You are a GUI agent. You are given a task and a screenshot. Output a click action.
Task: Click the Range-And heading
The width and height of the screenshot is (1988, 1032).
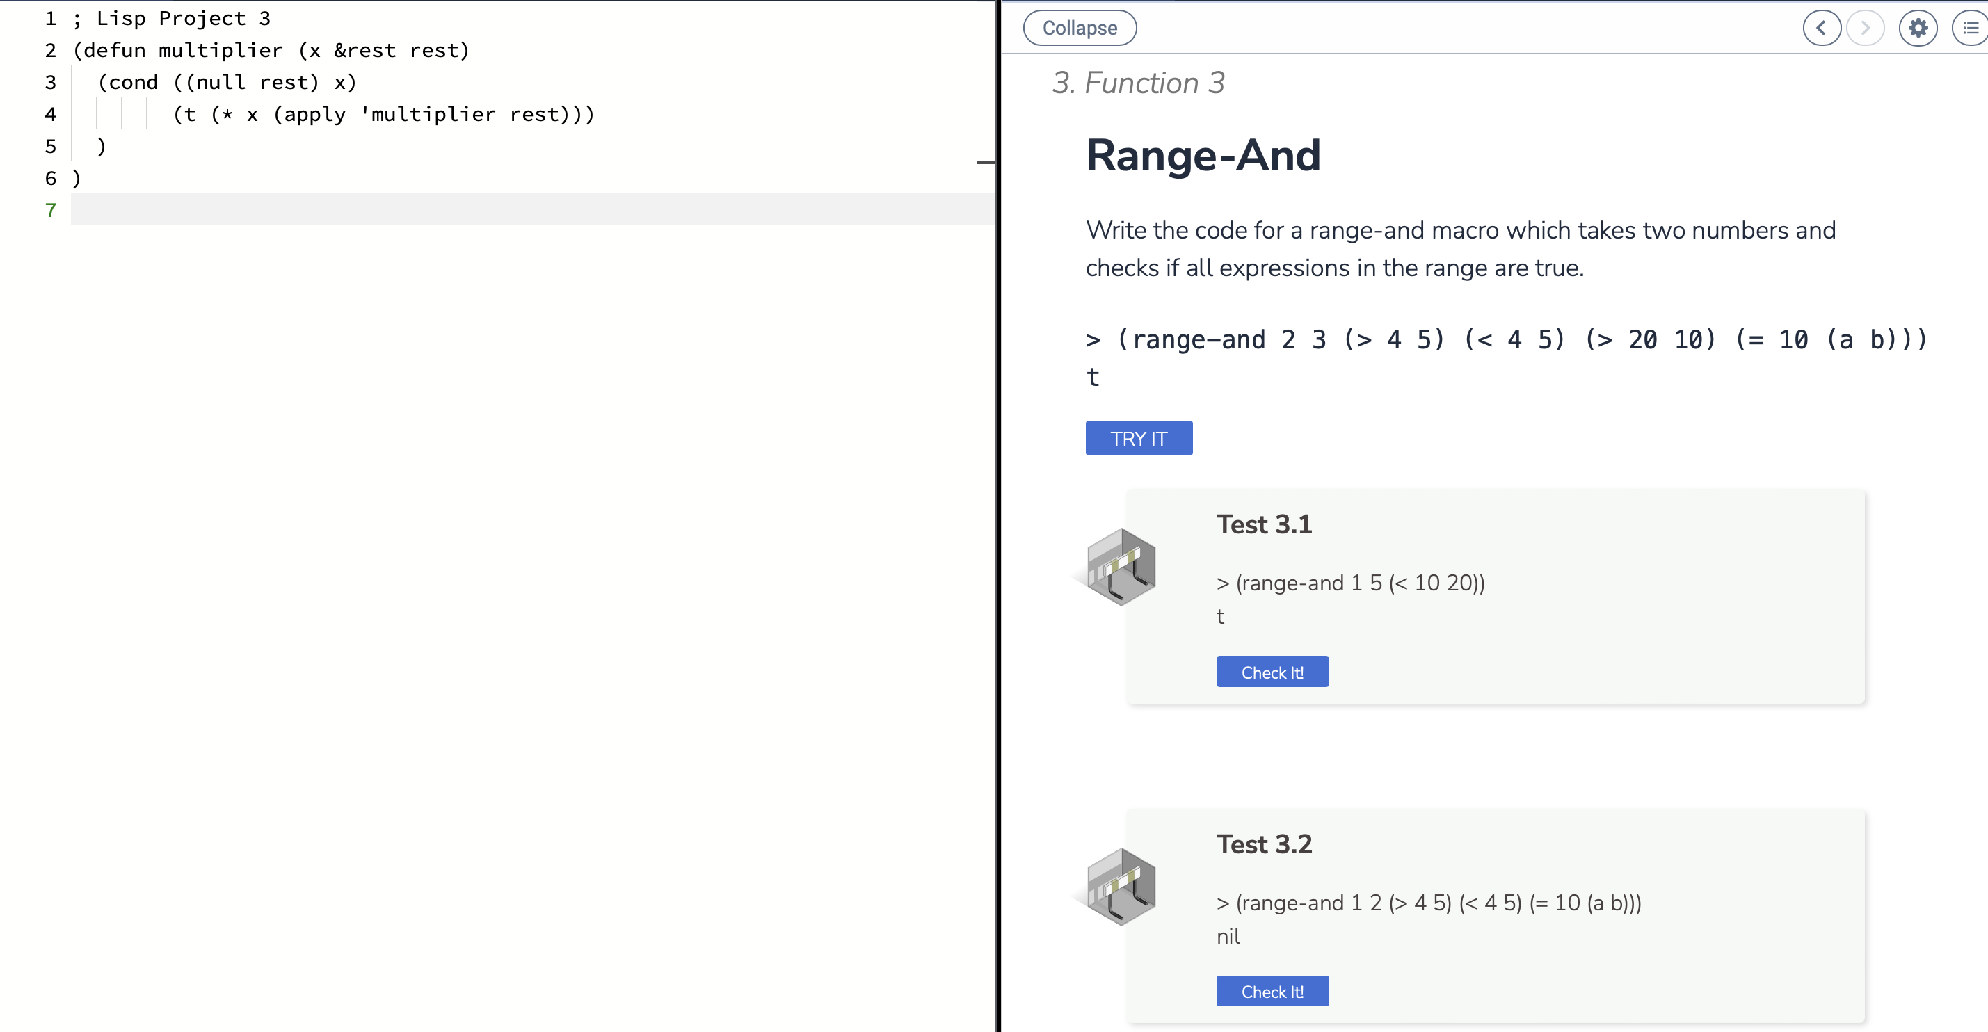click(x=1203, y=155)
